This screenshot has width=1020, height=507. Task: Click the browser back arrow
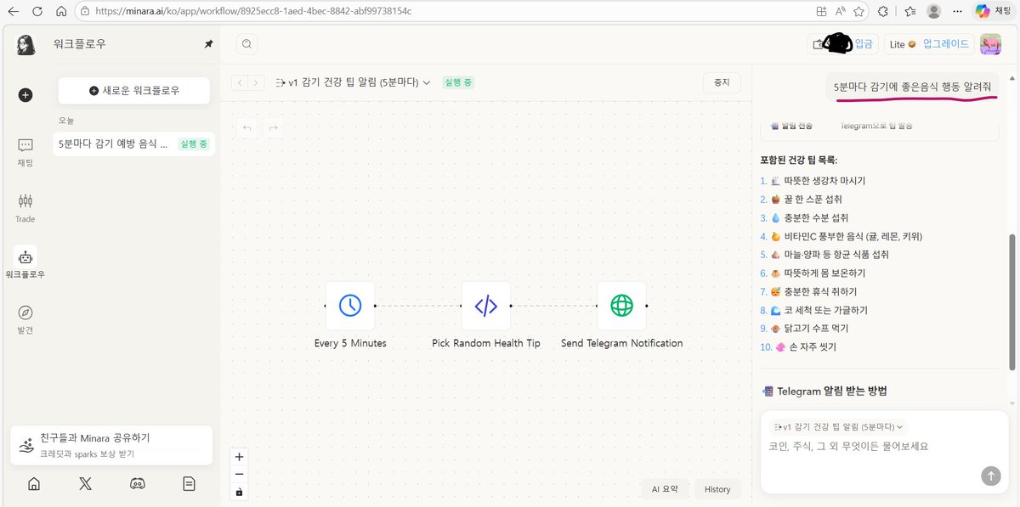point(14,11)
